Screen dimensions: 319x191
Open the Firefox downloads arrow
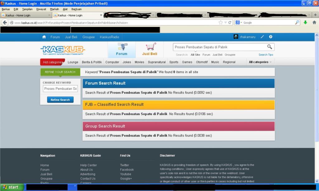305,22
